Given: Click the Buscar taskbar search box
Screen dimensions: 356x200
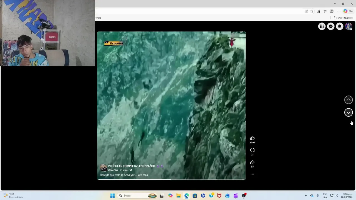Looking at the screenshot, I should (x=138, y=196).
